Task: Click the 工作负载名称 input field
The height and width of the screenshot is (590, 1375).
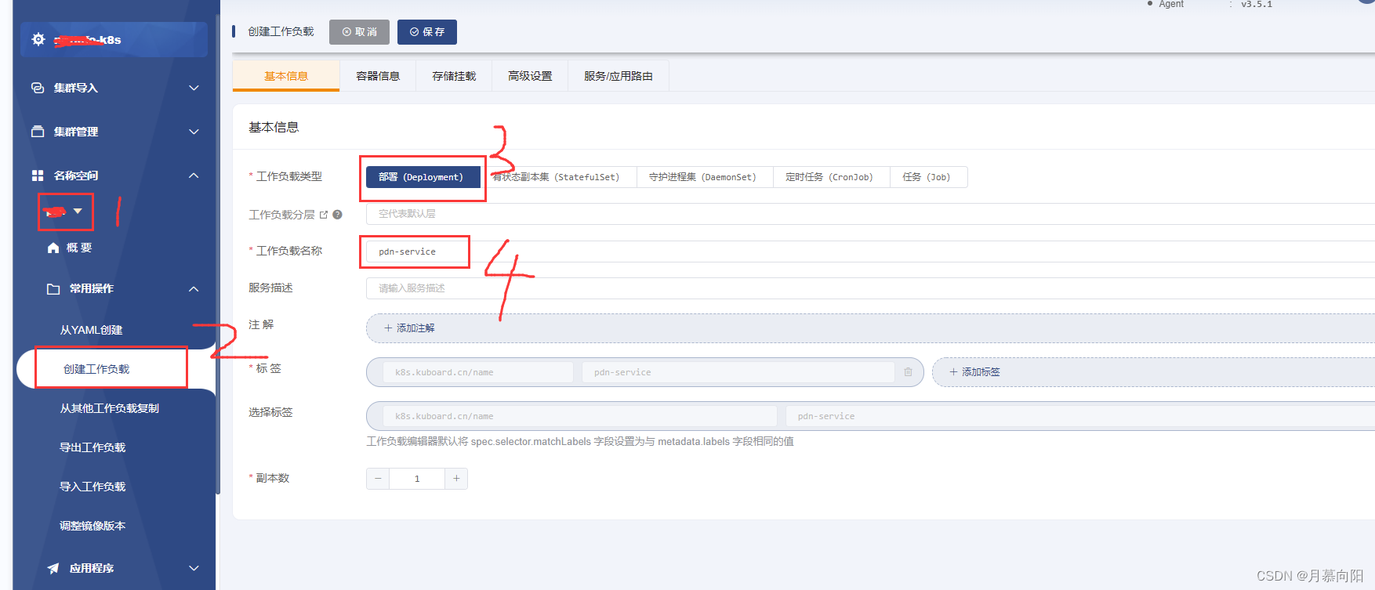Action: pyautogui.click(x=870, y=252)
